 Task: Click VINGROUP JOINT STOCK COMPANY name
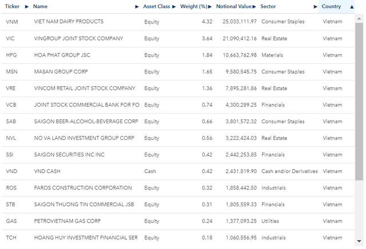point(78,38)
